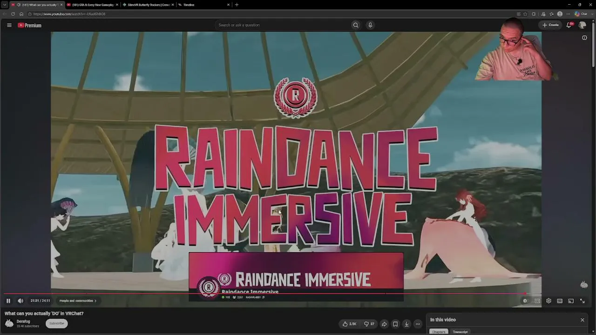Pause the video

point(8,301)
